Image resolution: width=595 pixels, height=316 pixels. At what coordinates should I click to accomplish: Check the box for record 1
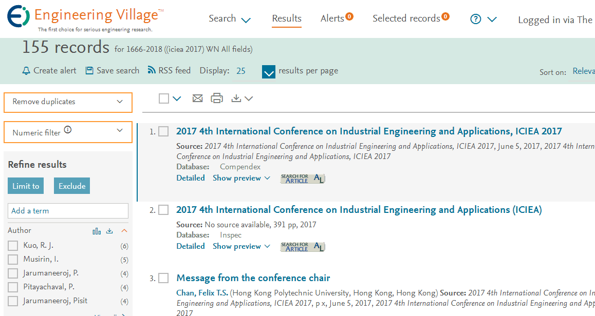163,131
